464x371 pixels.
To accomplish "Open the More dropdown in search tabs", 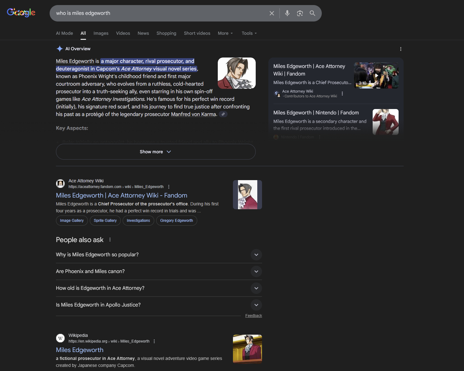I will 225,33.
